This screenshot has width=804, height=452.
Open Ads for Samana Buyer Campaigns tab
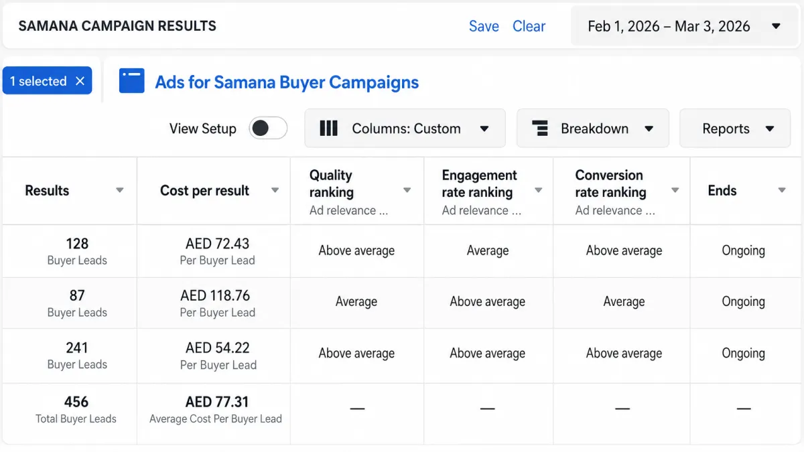coord(287,82)
